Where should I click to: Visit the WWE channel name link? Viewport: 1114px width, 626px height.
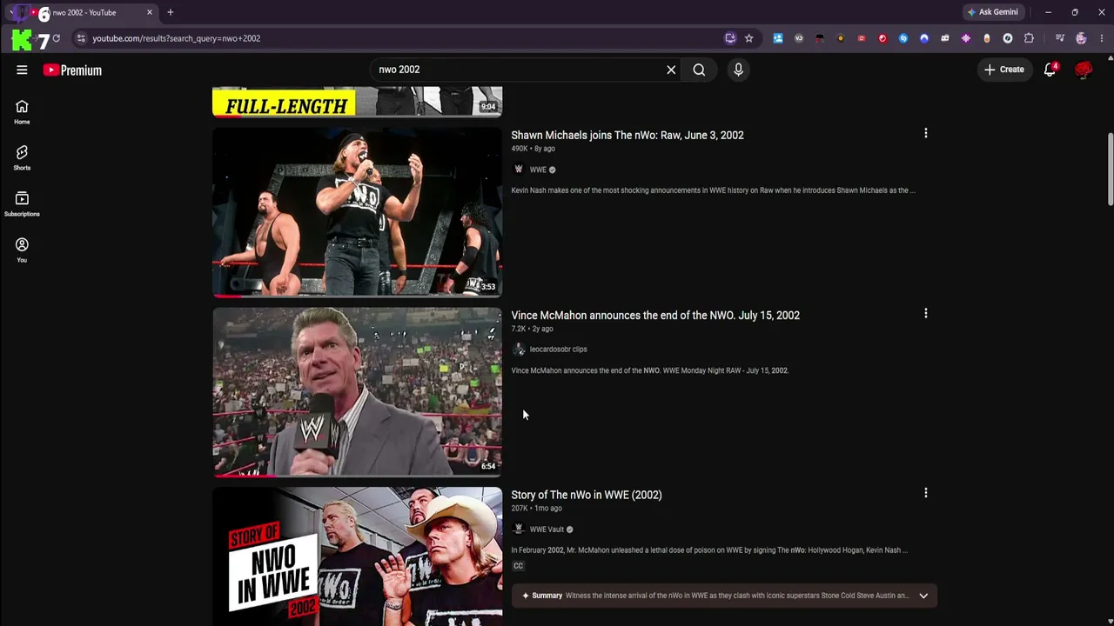pyautogui.click(x=538, y=170)
